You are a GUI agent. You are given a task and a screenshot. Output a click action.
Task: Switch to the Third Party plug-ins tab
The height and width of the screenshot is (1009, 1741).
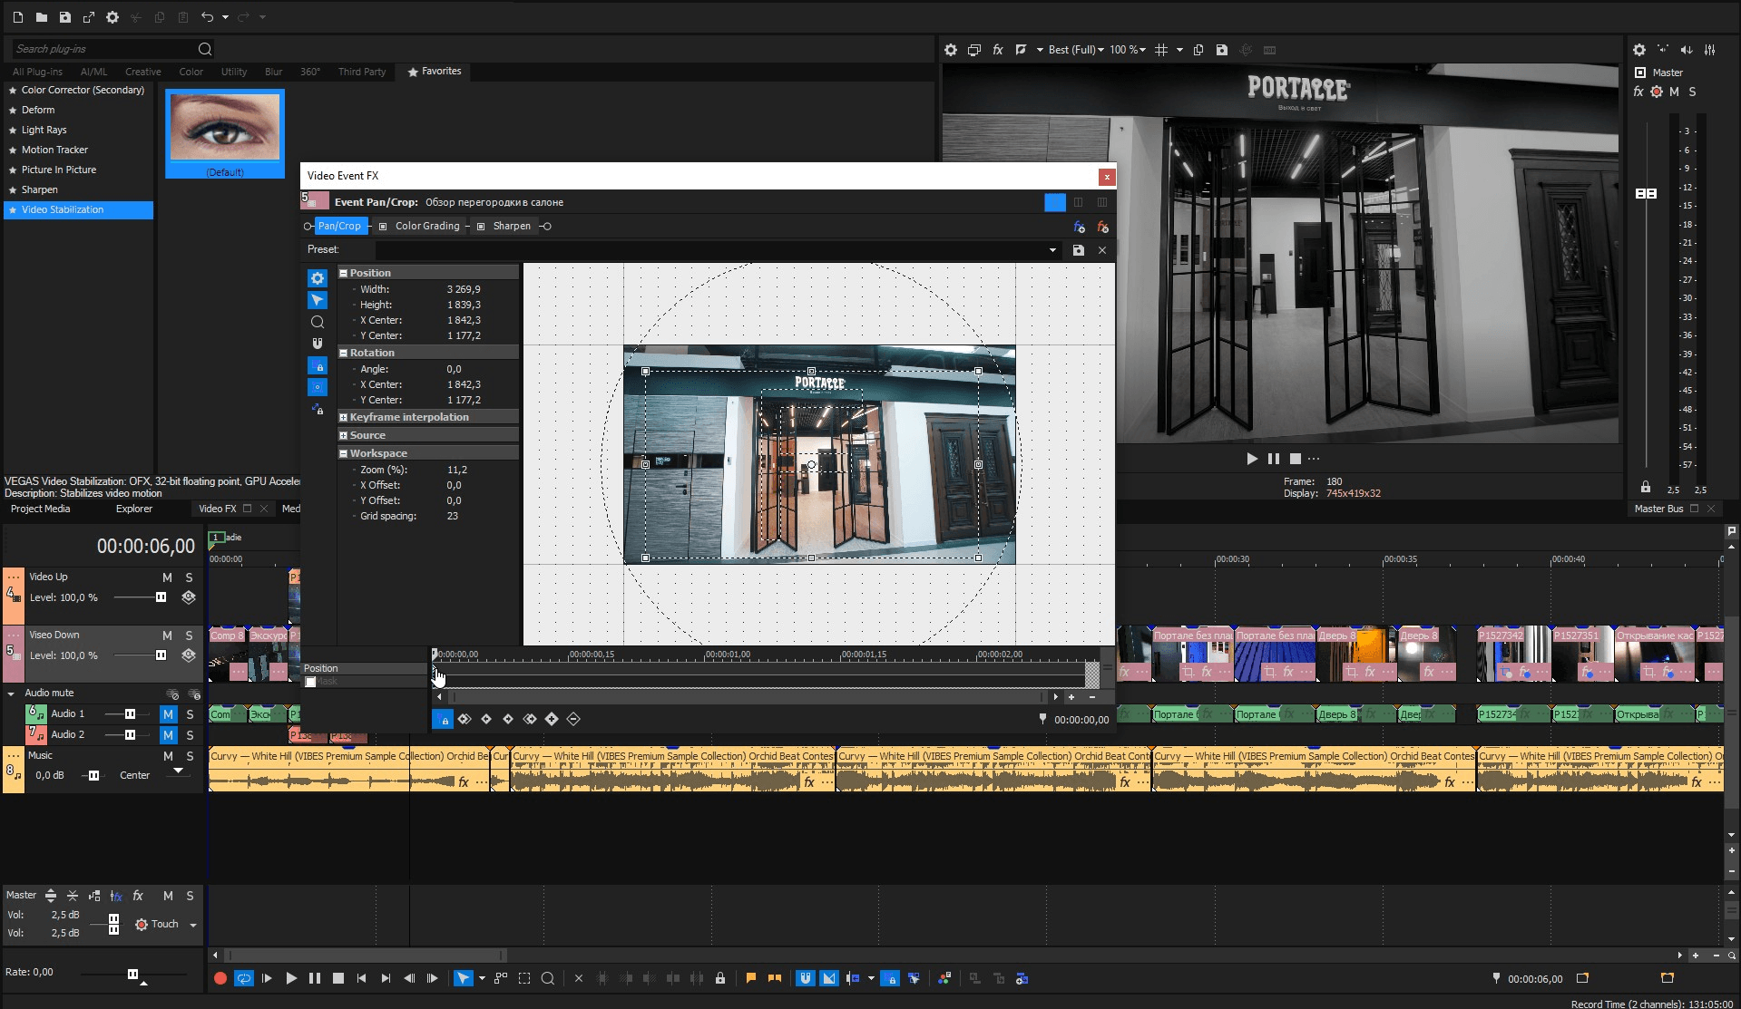(361, 72)
